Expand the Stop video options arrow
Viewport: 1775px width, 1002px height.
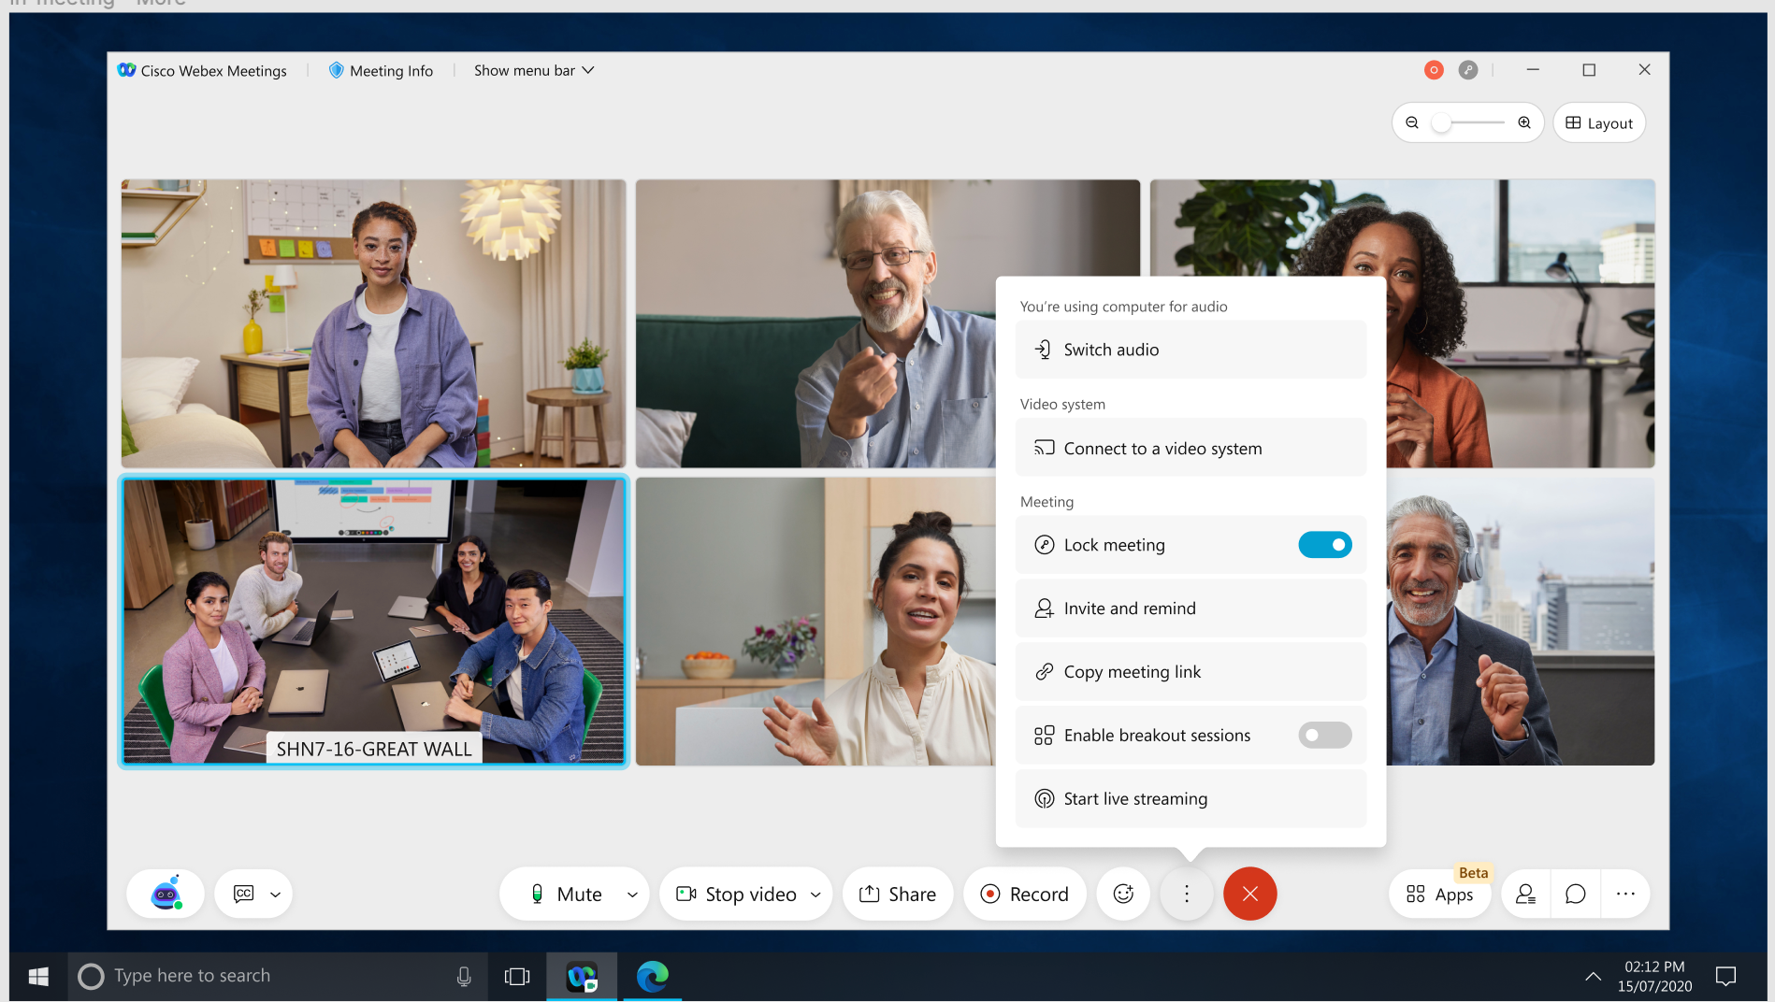(x=815, y=895)
